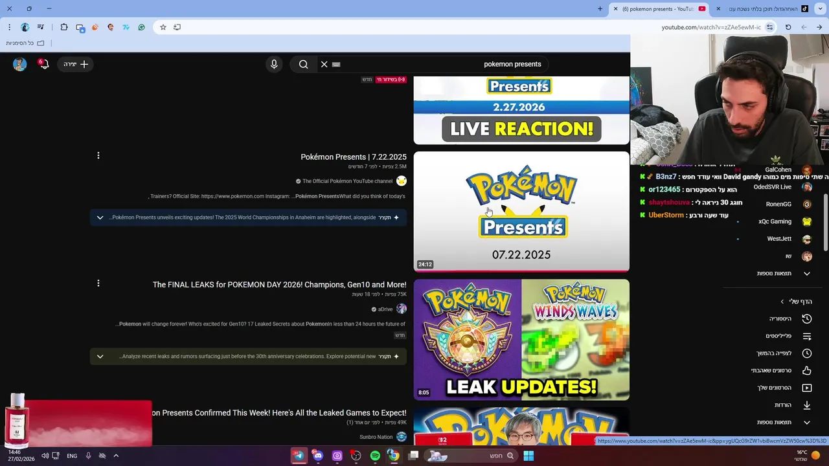Open xQc Gaming subscription channel
The width and height of the screenshot is (829, 466).
pos(785,221)
